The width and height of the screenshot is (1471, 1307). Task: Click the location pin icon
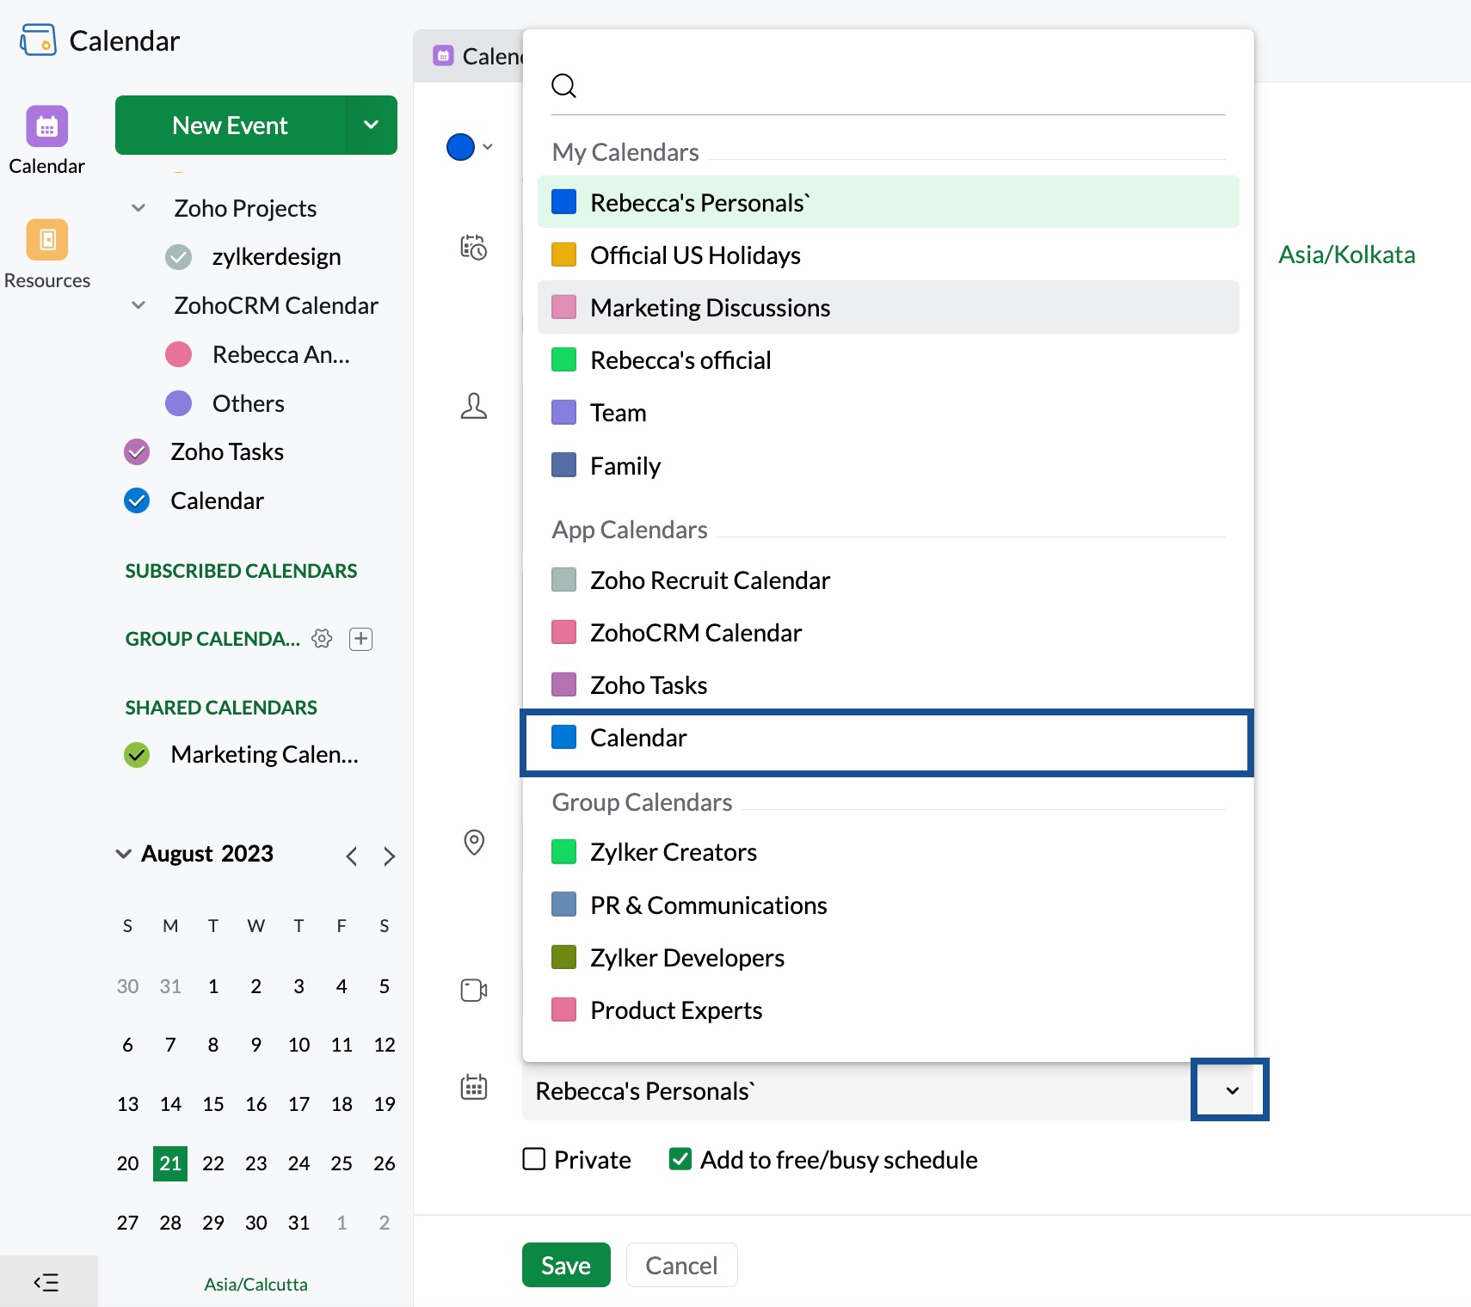click(x=474, y=842)
